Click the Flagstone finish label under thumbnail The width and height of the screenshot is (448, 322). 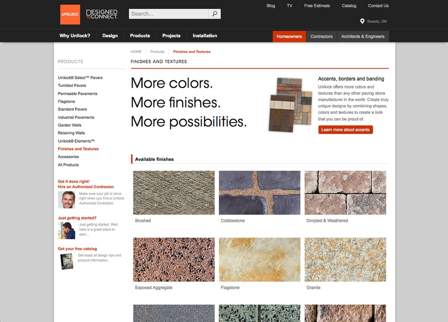click(x=230, y=288)
